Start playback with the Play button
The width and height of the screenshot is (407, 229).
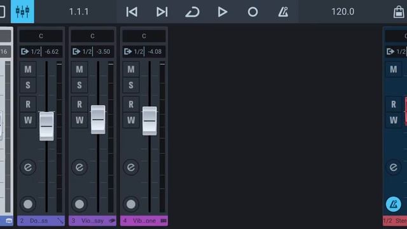223,11
